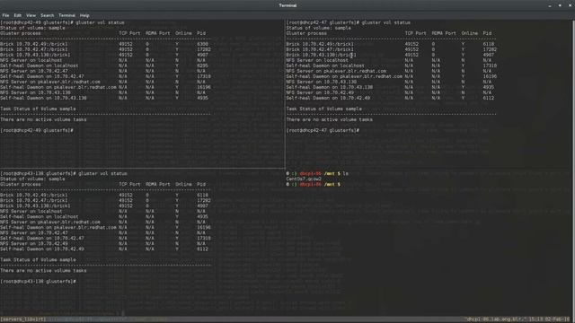The image size is (575, 323).
Task: Click 'Brick 10.70.42.47:/brick1' in dhcp43-138 pane
Action: [x=34, y=200]
